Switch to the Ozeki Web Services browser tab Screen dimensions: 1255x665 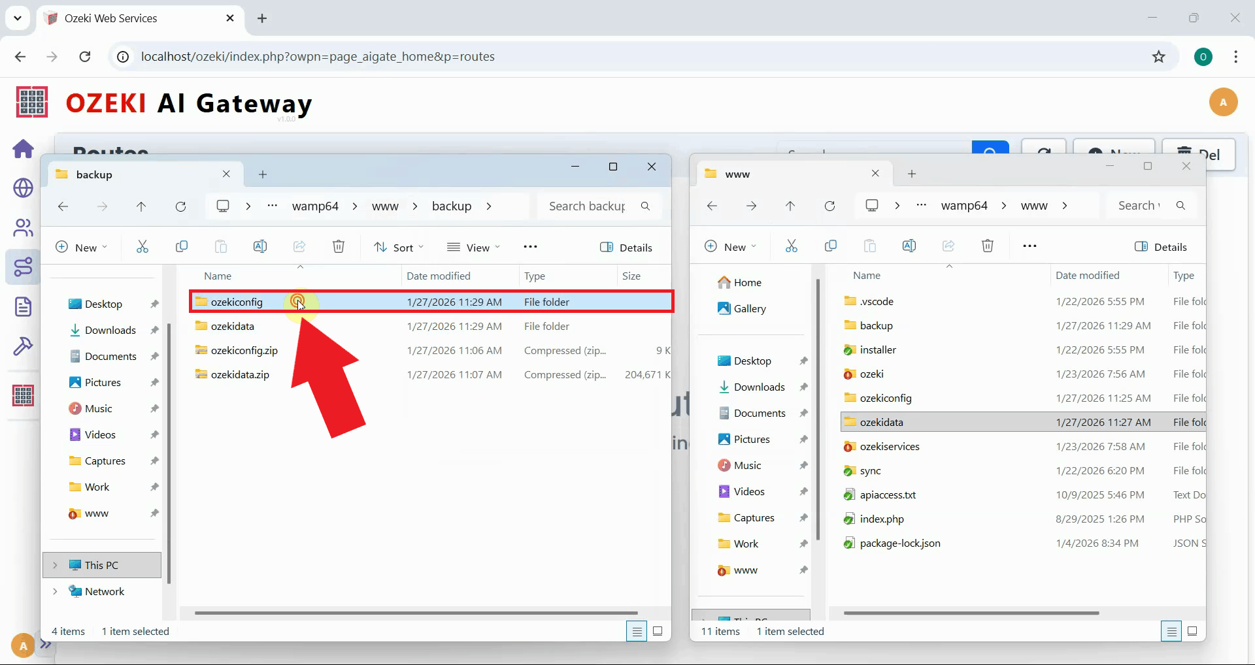(x=111, y=18)
